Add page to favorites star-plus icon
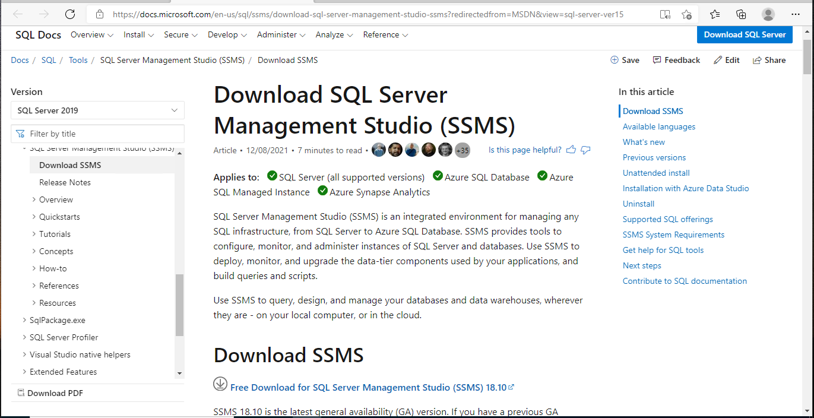The height and width of the screenshot is (418, 814). [687, 14]
